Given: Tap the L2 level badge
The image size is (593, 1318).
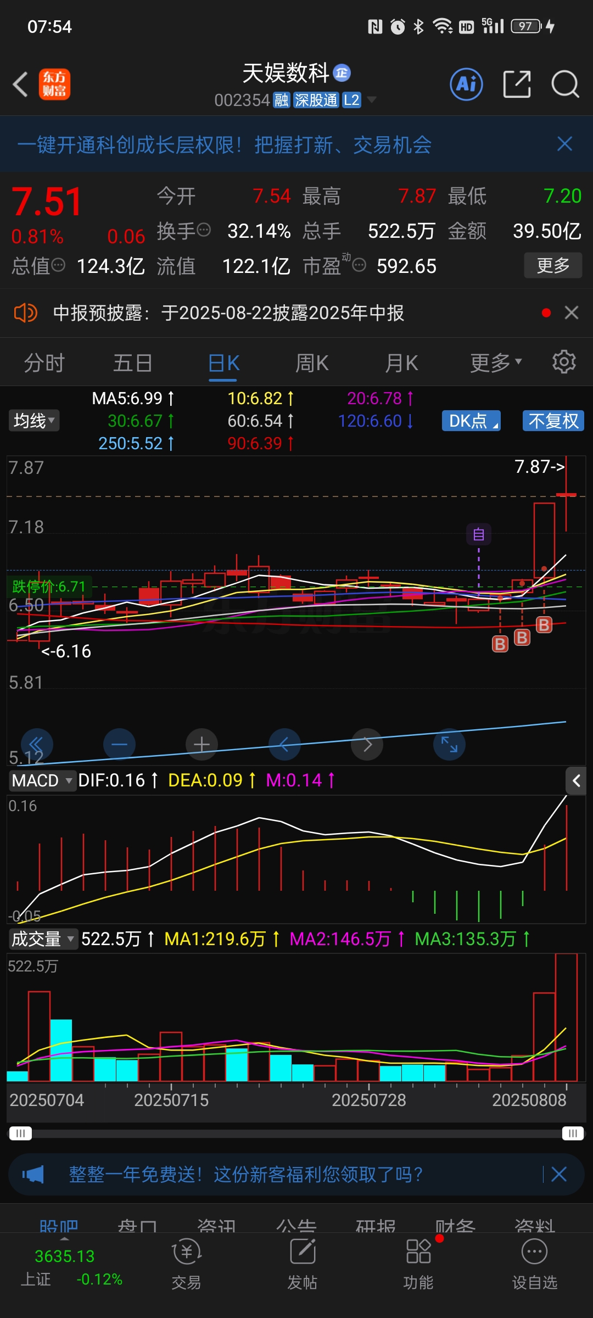Looking at the screenshot, I should pos(351,100).
